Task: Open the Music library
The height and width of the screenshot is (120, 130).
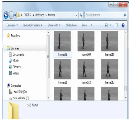Action: pyautogui.click(x=16, y=61)
